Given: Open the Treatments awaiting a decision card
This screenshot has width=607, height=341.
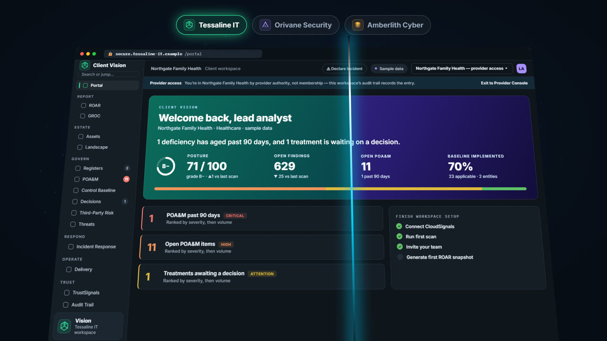Looking at the screenshot, I should point(261,277).
